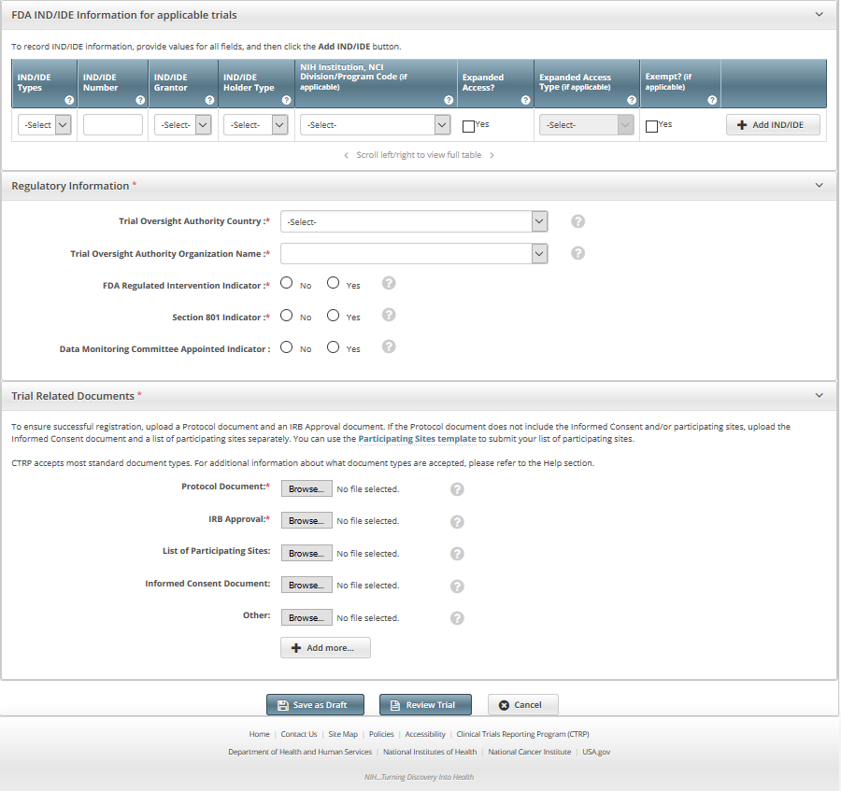Viewport: 841px width, 791px height.
Task: Click the Review Trial button
Action: coord(425,705)
